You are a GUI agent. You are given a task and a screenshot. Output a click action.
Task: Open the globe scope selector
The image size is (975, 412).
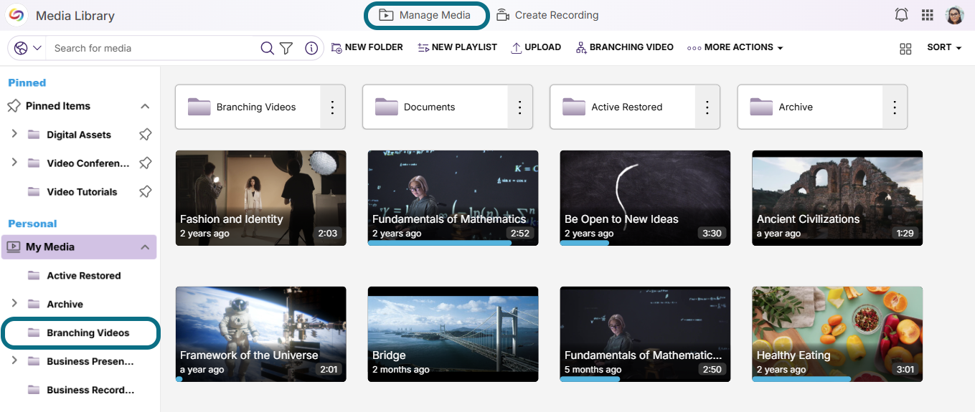click(x=28, y=48)
